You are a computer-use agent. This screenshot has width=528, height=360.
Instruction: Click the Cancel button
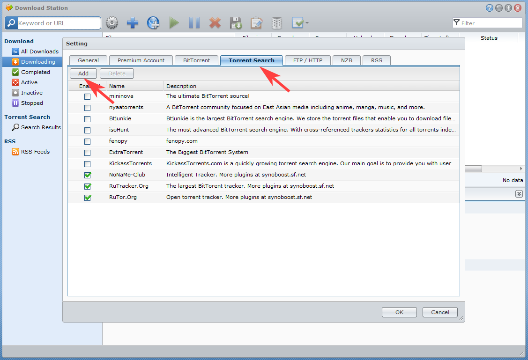click(440, 312)
